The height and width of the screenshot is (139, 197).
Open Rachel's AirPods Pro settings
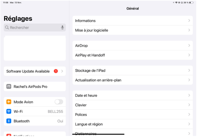[35, 86]
